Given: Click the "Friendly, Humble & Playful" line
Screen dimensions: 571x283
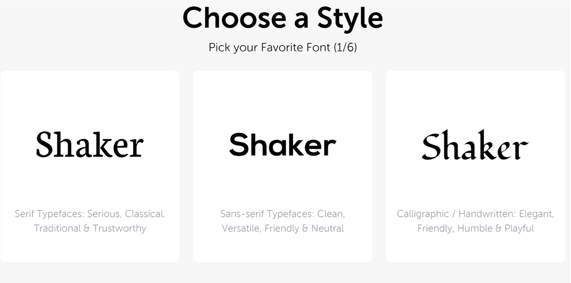Looking at the screenshot, I should 475,228.
